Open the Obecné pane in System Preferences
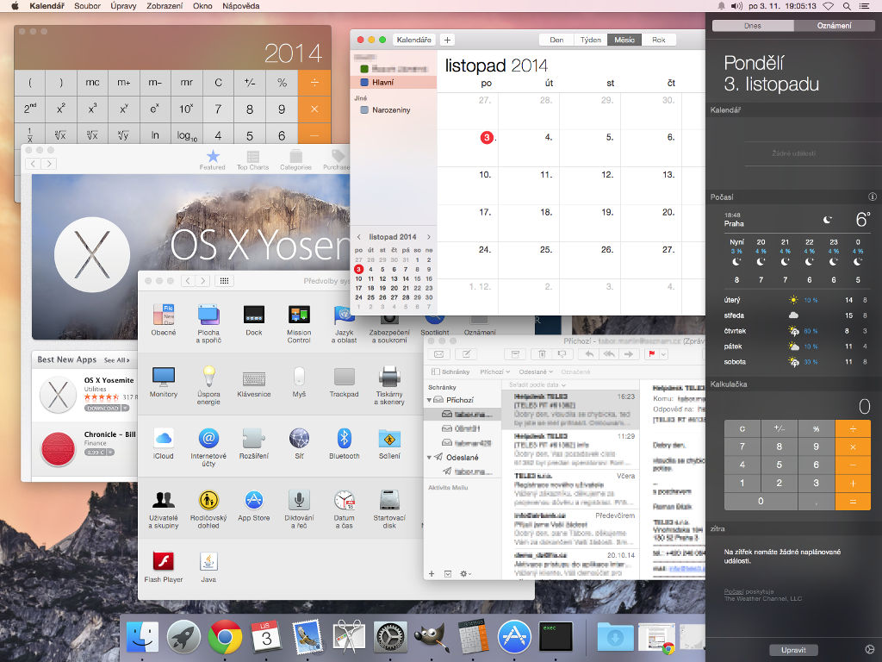882x662 pixels. (164, 320)
